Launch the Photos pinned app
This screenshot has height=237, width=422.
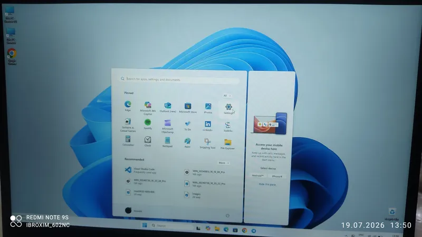(208, 108)
